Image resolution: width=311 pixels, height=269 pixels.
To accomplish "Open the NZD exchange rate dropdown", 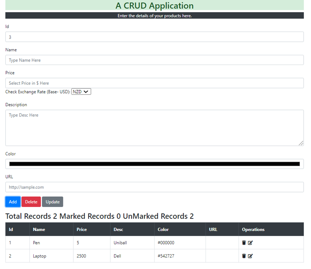I will coord(81,92).
